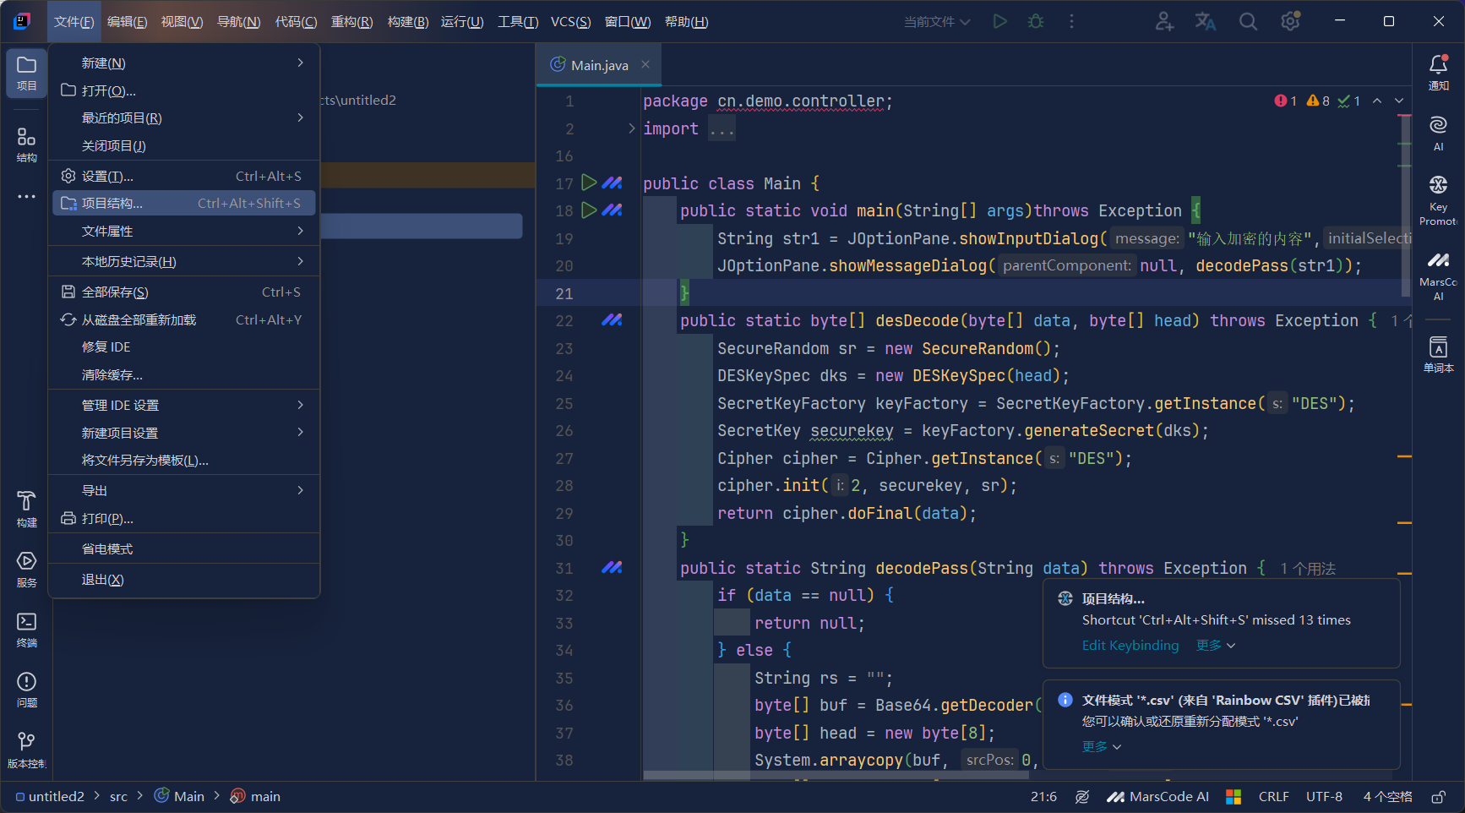Click the Debug bug icon in toolbar
This screenshot has width=1465, height=813.
1036,21
